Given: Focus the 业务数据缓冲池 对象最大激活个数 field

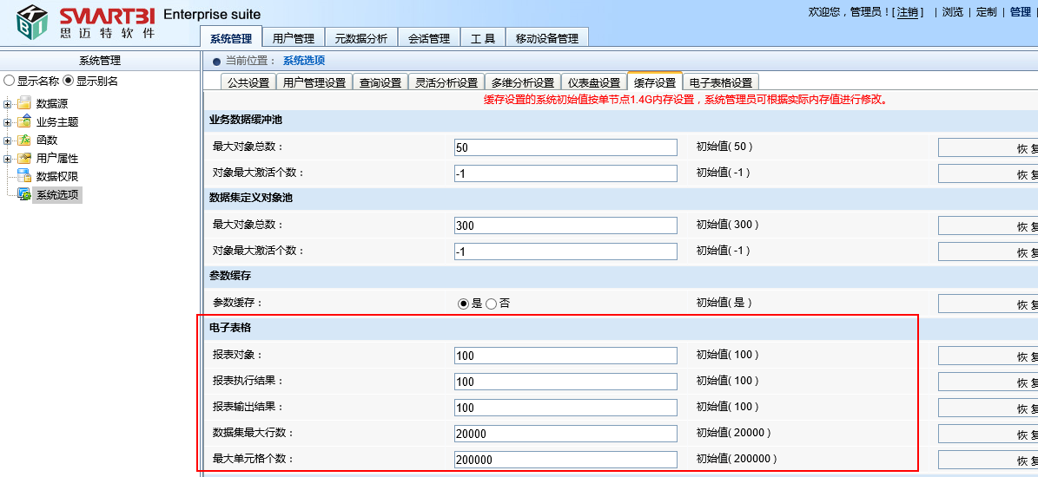Looking at the screenshot, I should point(566,173).
